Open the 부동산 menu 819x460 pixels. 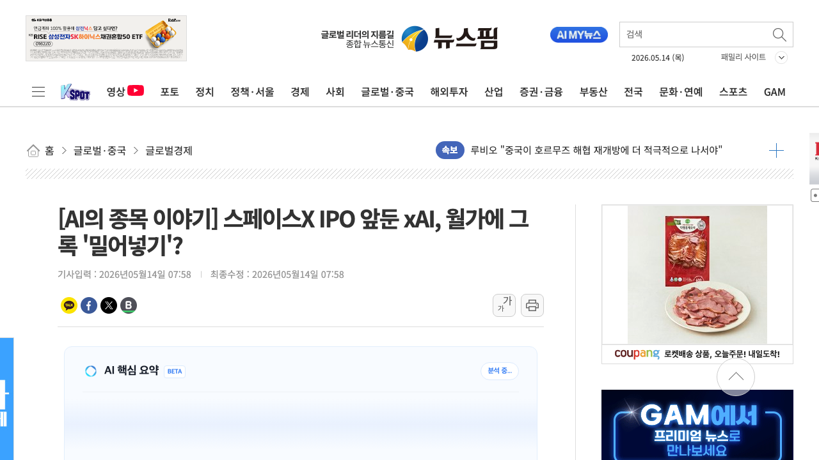tap(594, 92)
